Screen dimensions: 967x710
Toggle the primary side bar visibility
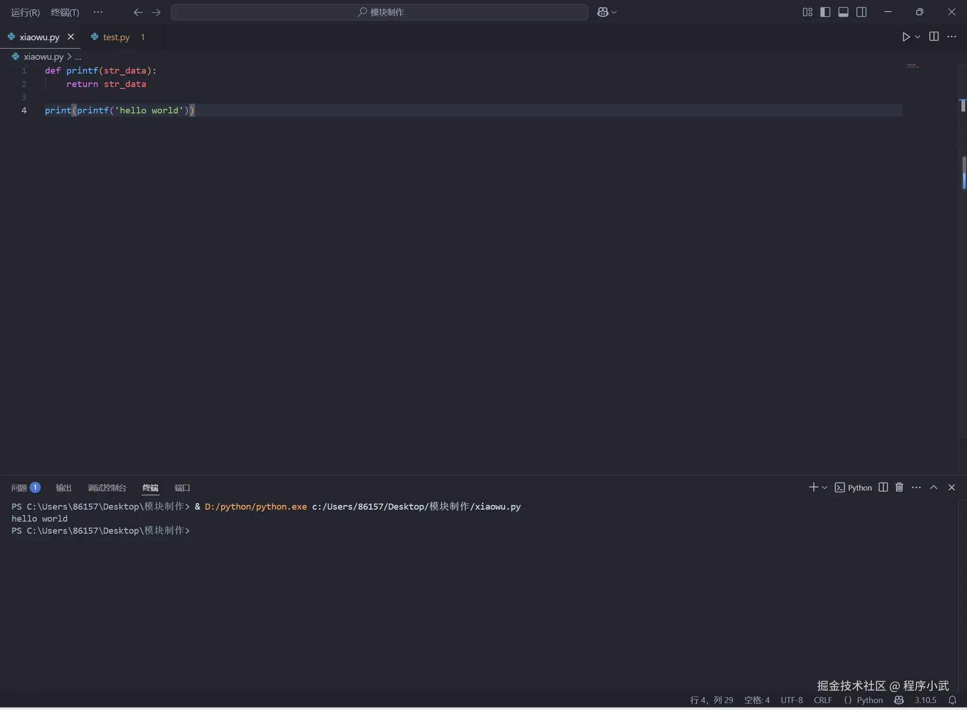(x=825, y=12)
